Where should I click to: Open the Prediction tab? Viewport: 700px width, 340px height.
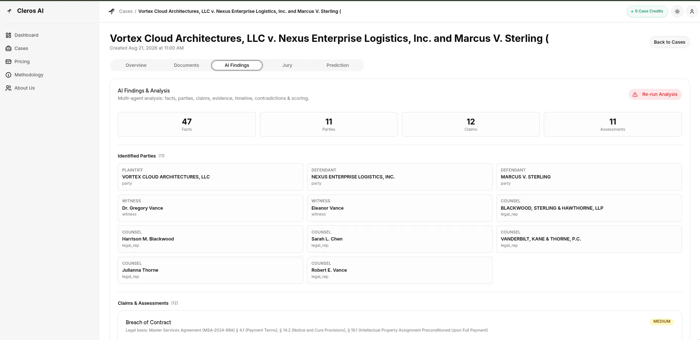tap(337, 65)
